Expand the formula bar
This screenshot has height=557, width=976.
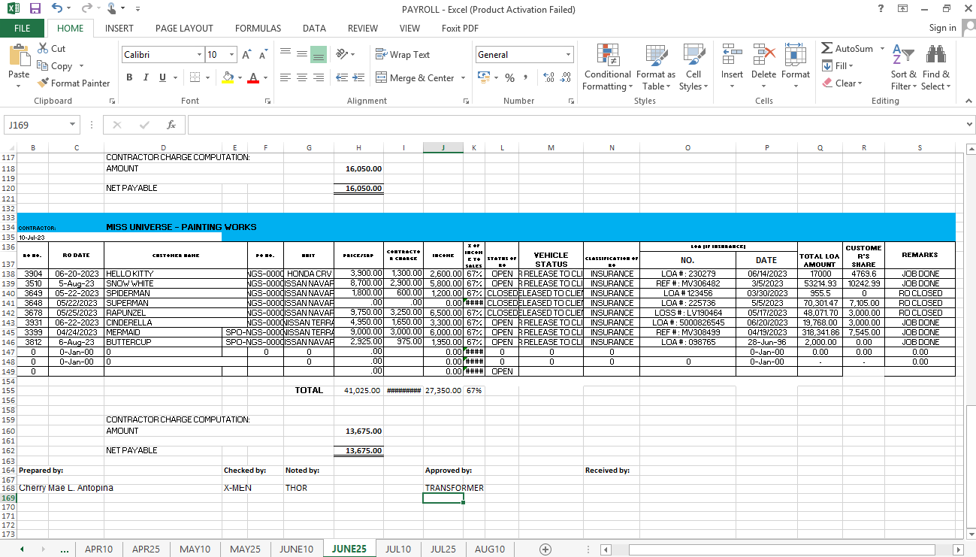click(x=969, y=125)
